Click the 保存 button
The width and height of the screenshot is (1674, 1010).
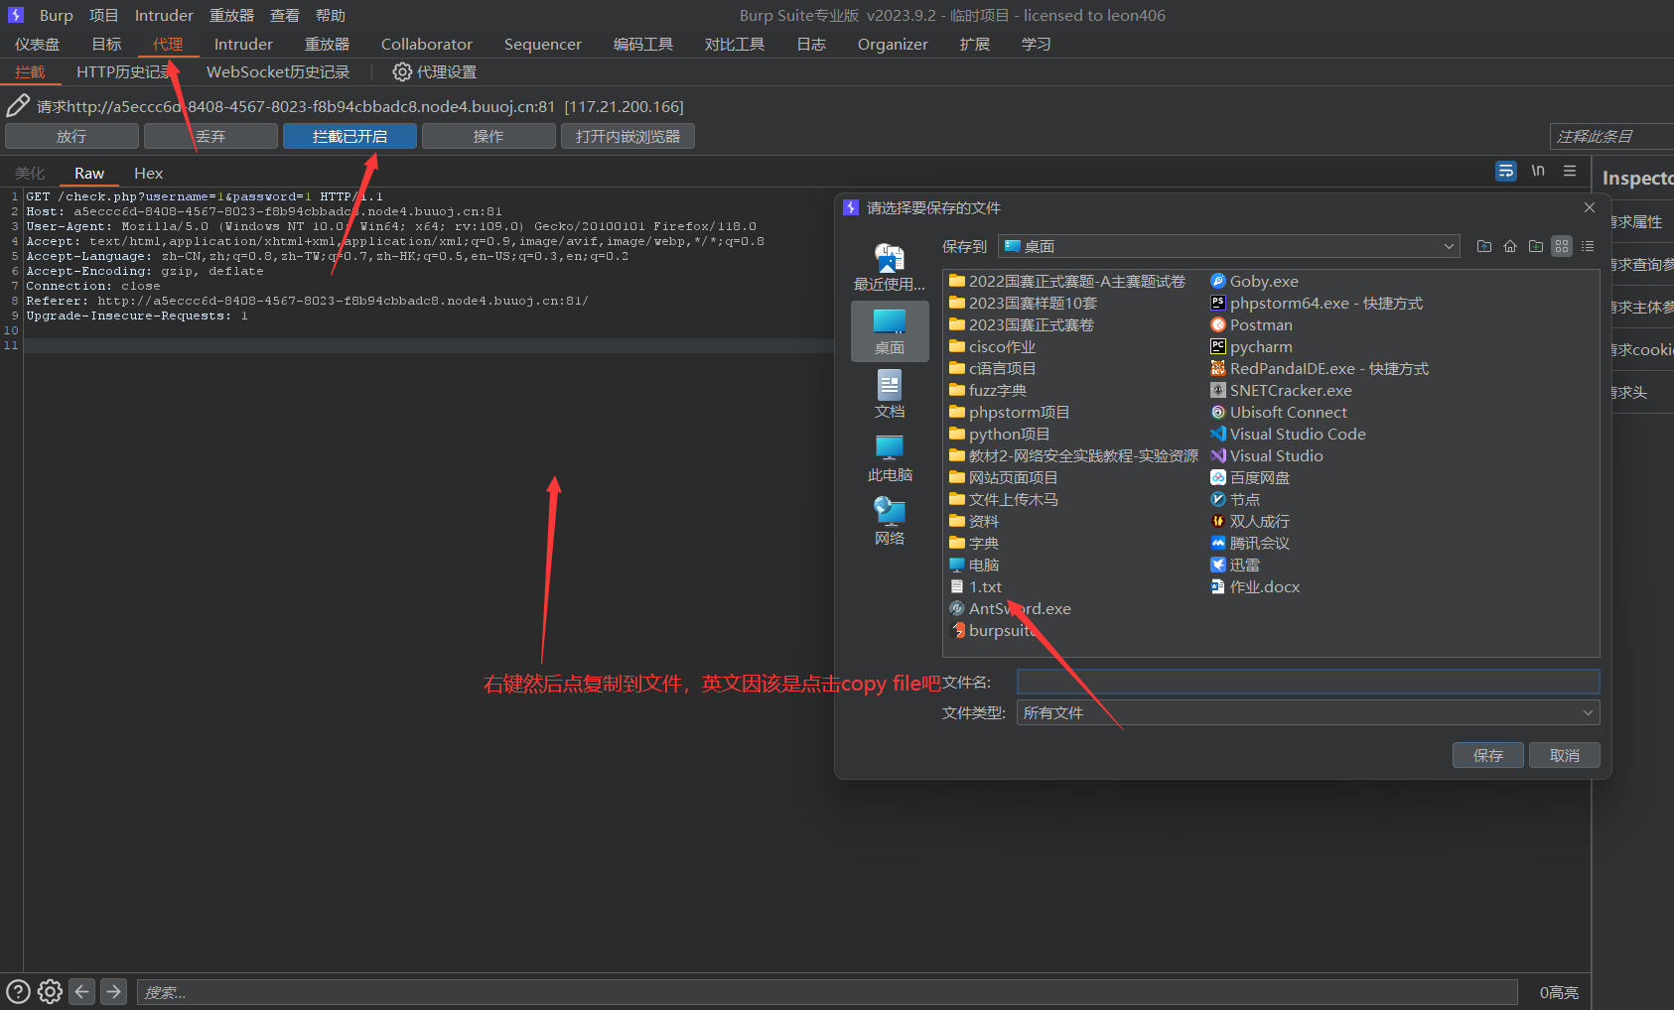tap(1487, 755)
